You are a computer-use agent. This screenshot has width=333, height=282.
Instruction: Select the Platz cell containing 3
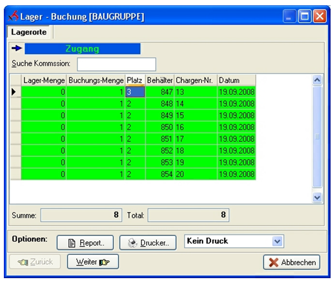pyautogui.click(x=135, y=91)
